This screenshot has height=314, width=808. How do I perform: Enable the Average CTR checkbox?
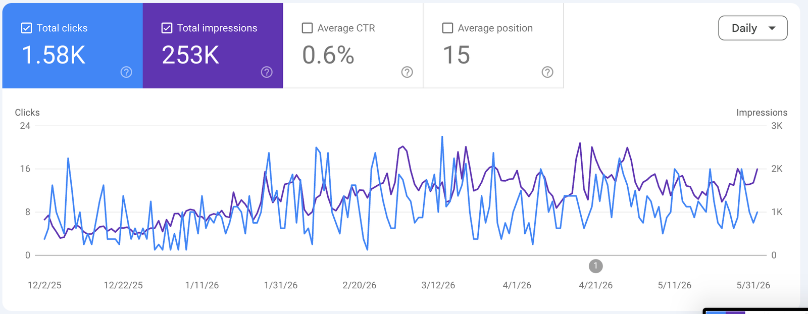307,28
